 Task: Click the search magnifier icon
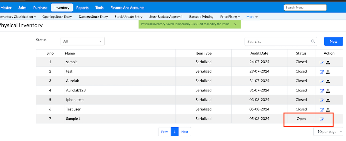coord(313,41)
